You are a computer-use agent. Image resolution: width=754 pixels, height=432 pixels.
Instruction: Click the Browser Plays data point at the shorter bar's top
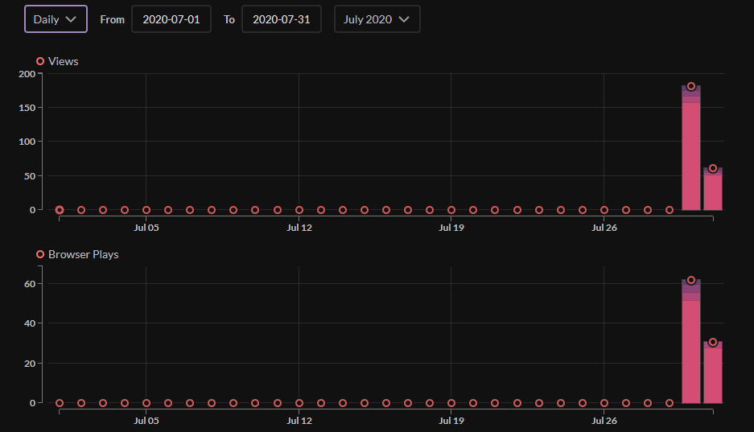[713, 342]
